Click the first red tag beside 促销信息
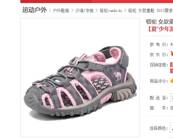The height and width of the screenshot is (138, 173). (172, 65)
